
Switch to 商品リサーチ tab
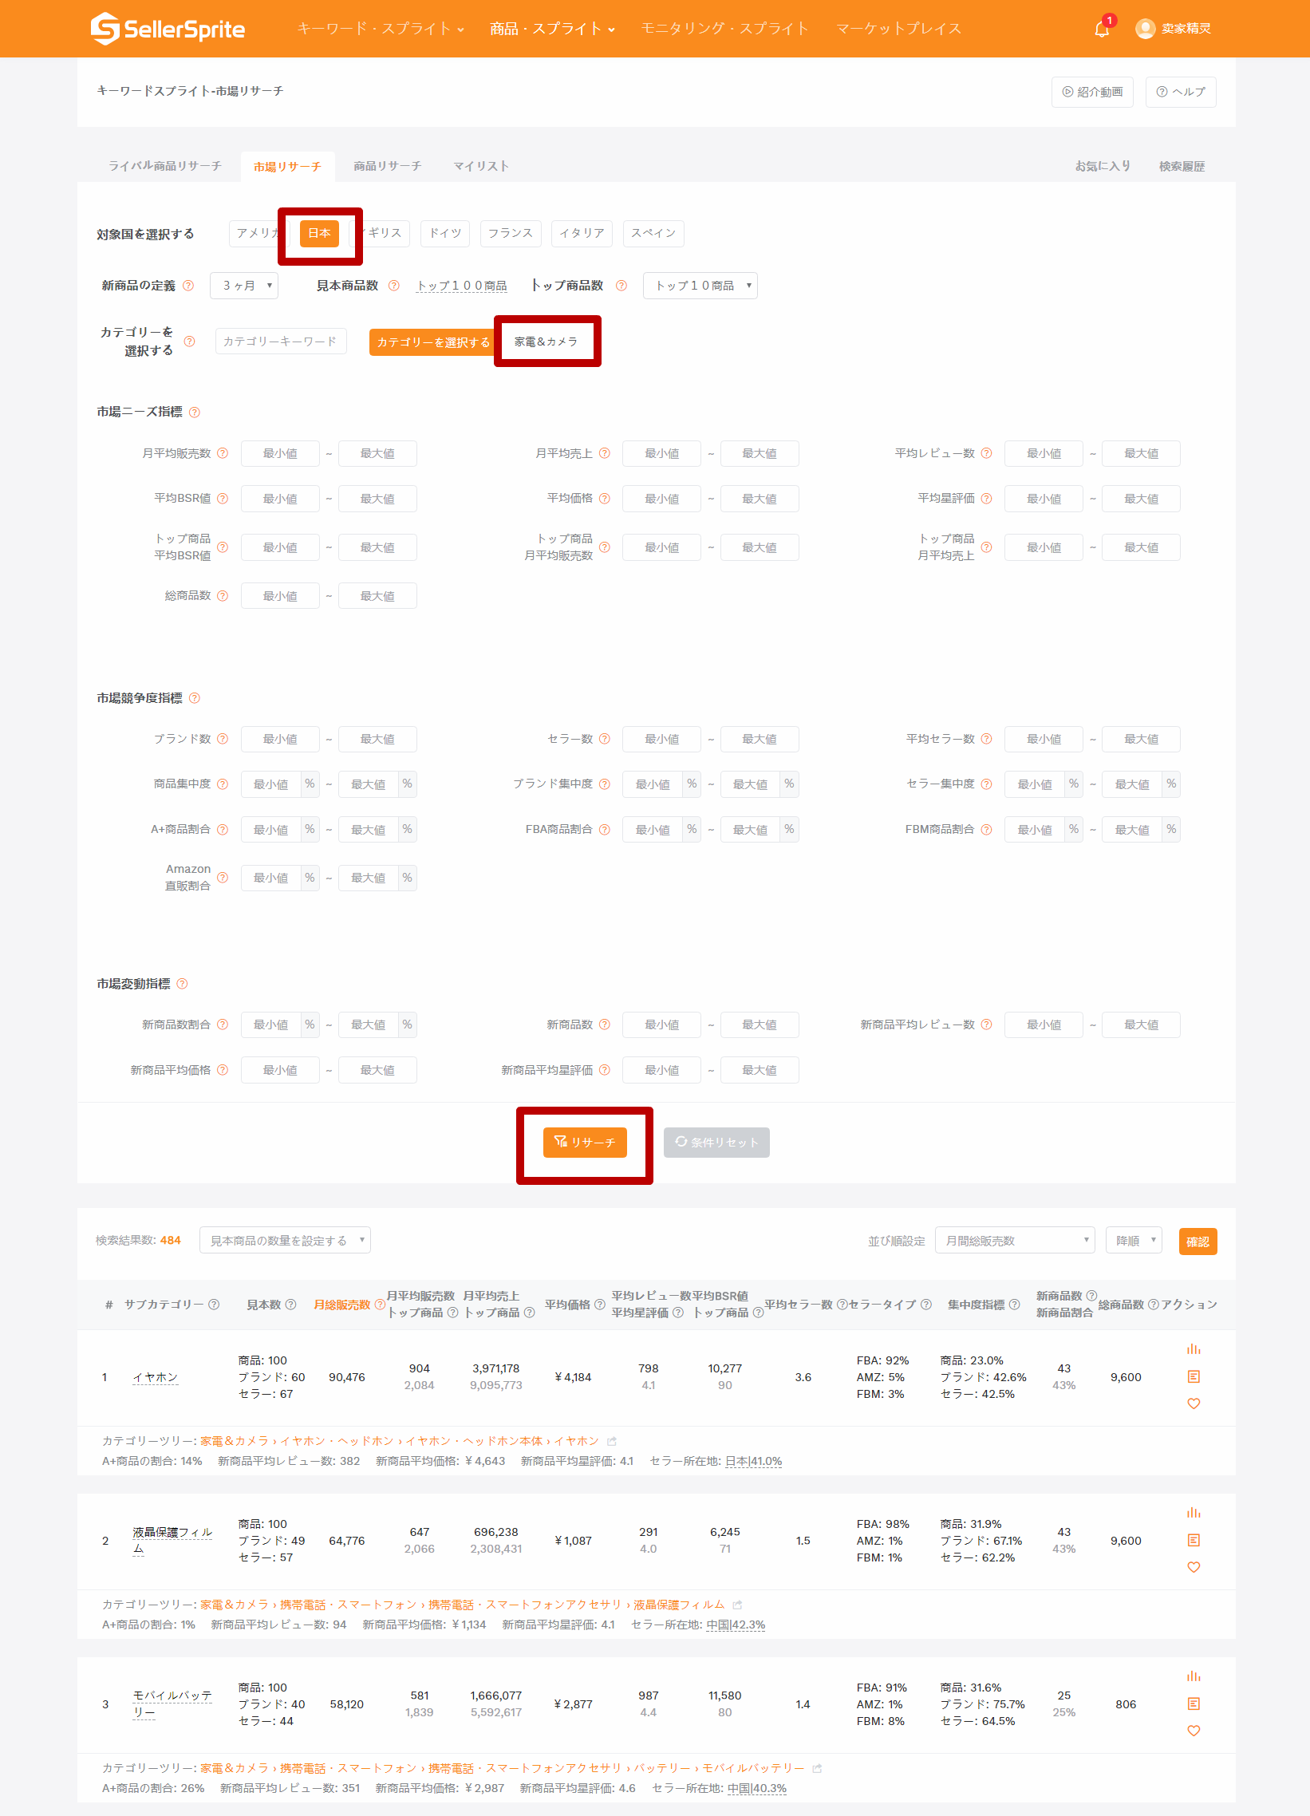tap(388, 166)
